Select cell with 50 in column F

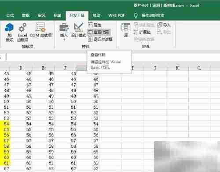tap(66, 102)
